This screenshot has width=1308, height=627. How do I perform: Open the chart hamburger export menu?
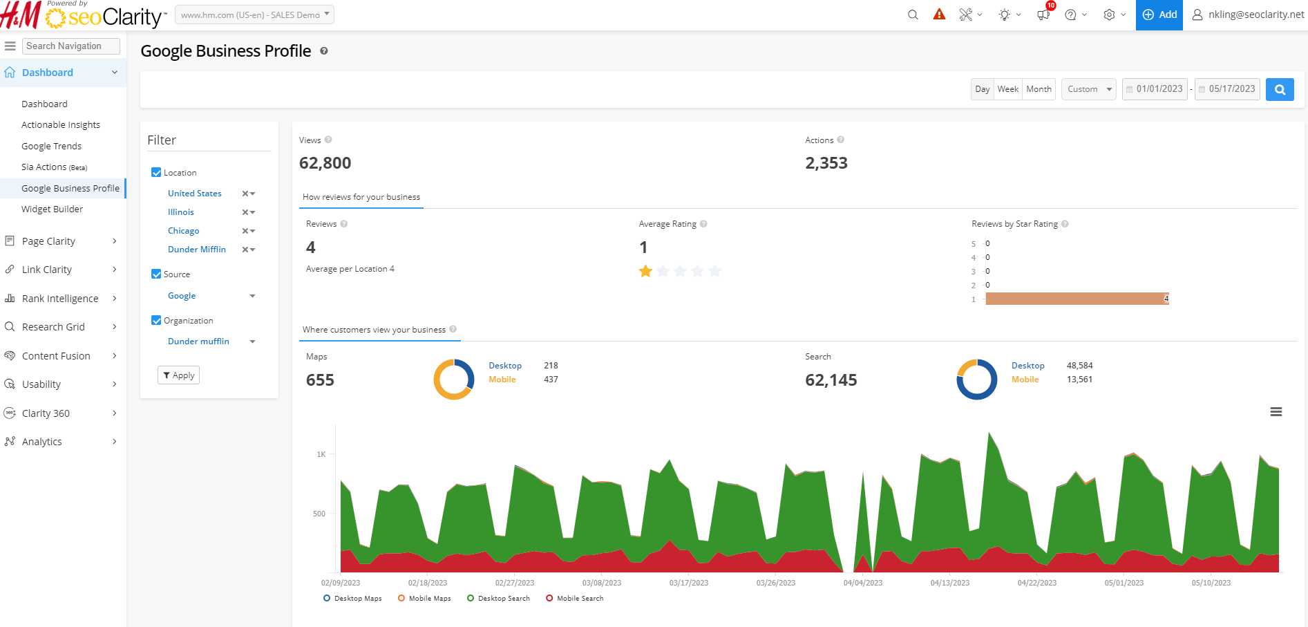[x=1276, y=412]
